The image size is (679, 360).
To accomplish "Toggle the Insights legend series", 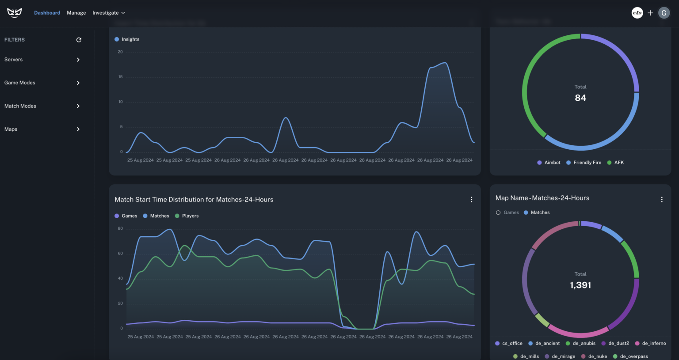I will (x=127, y=39).
